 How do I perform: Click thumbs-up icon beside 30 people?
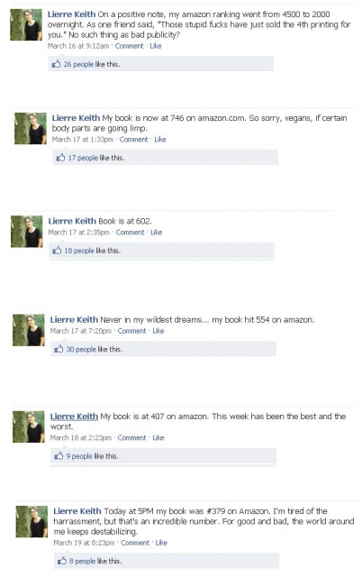coord(59,349)
